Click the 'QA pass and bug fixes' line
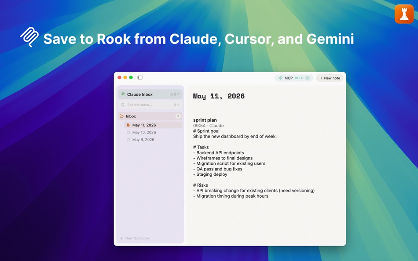 tap(218, 169)
